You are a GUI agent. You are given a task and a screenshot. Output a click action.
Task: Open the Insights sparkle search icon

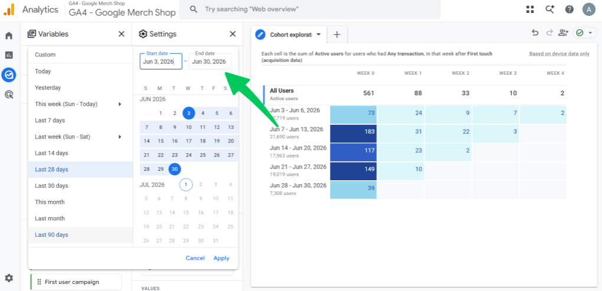tap(550, 9)
